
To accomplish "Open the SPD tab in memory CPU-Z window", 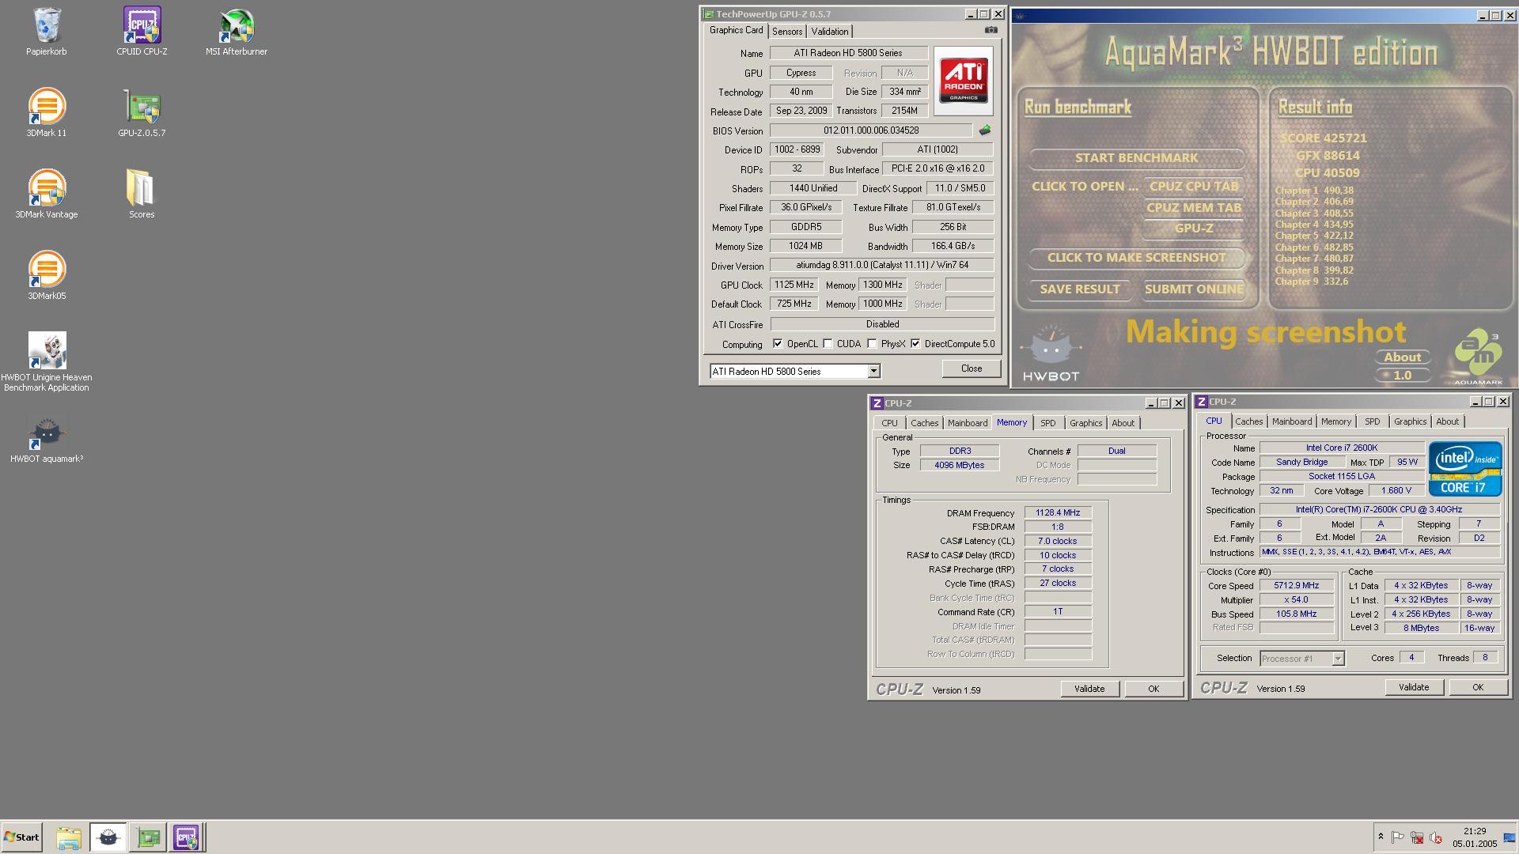I will [x=1048, y=423].
